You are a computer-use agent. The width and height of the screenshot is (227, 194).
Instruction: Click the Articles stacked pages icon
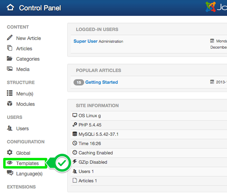pos(10,48)
